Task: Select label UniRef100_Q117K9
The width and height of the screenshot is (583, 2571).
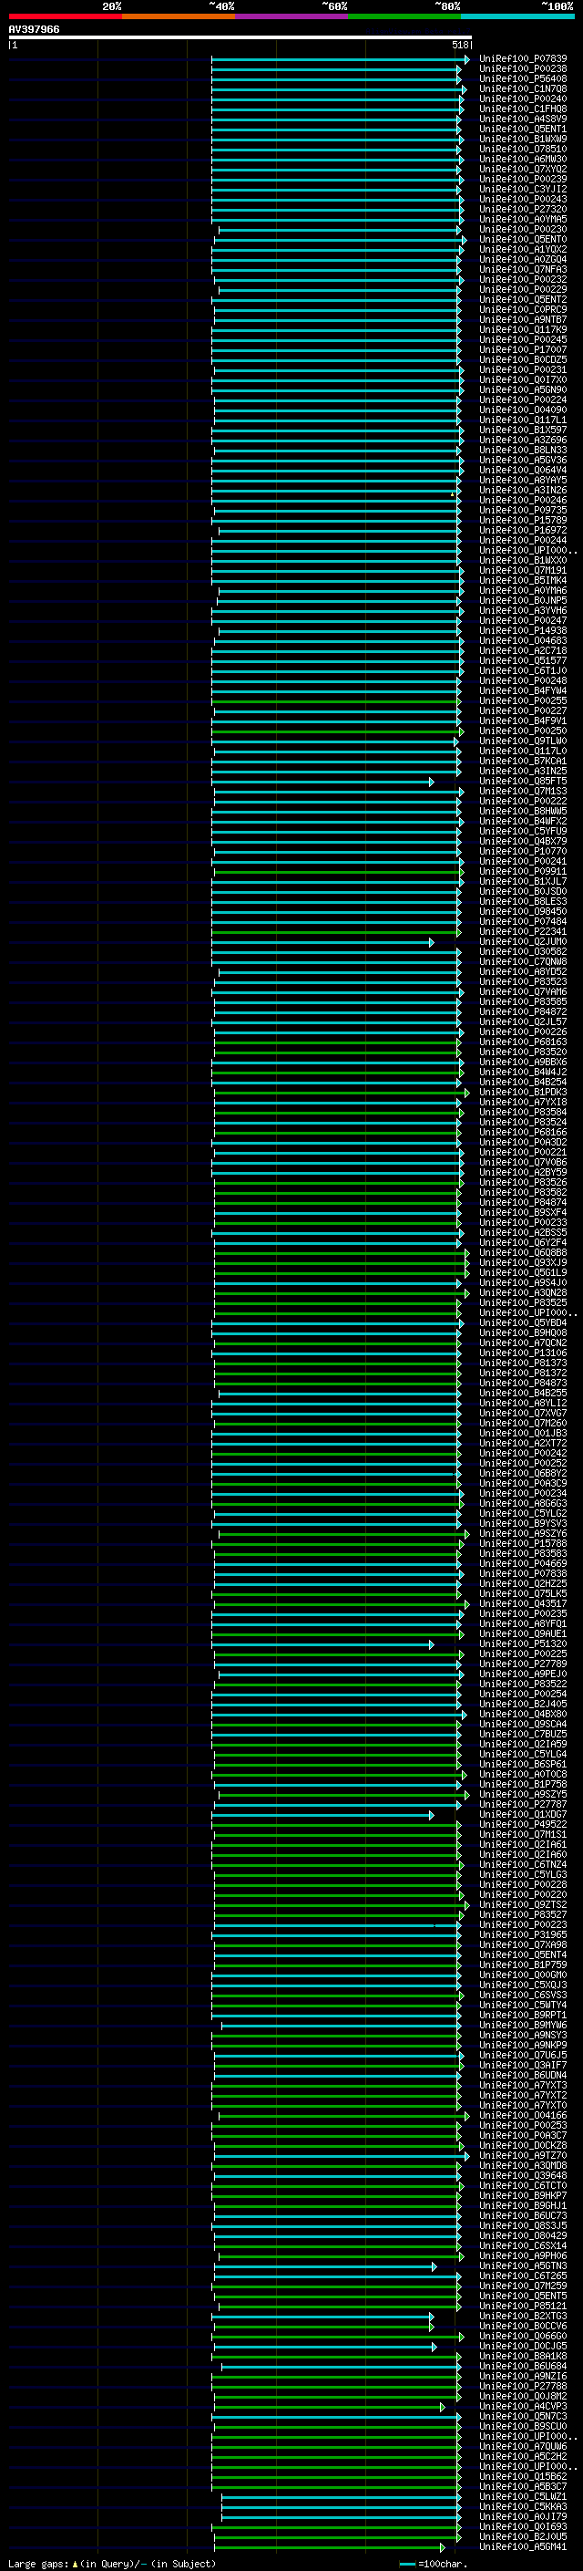Action: (x=522, y=329)
